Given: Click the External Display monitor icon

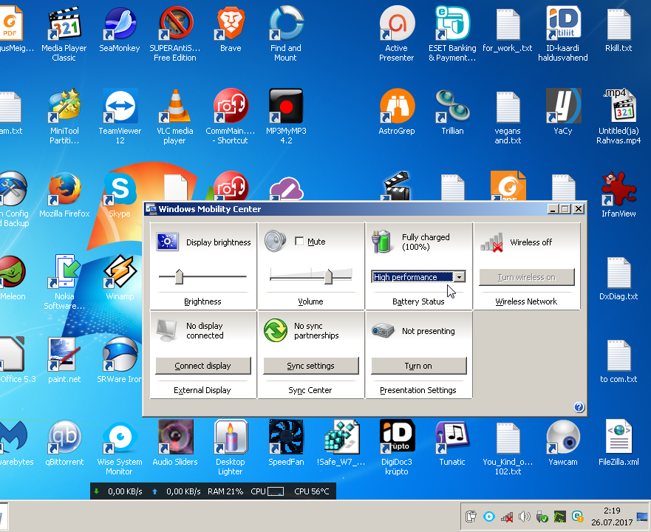Looking at the screenshot, I should [x=168, y=330].
